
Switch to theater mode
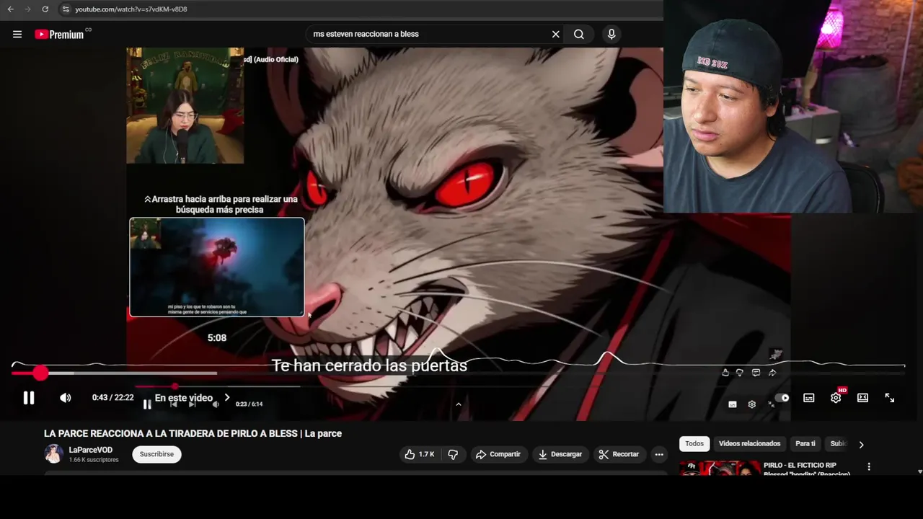coord(862,398)
